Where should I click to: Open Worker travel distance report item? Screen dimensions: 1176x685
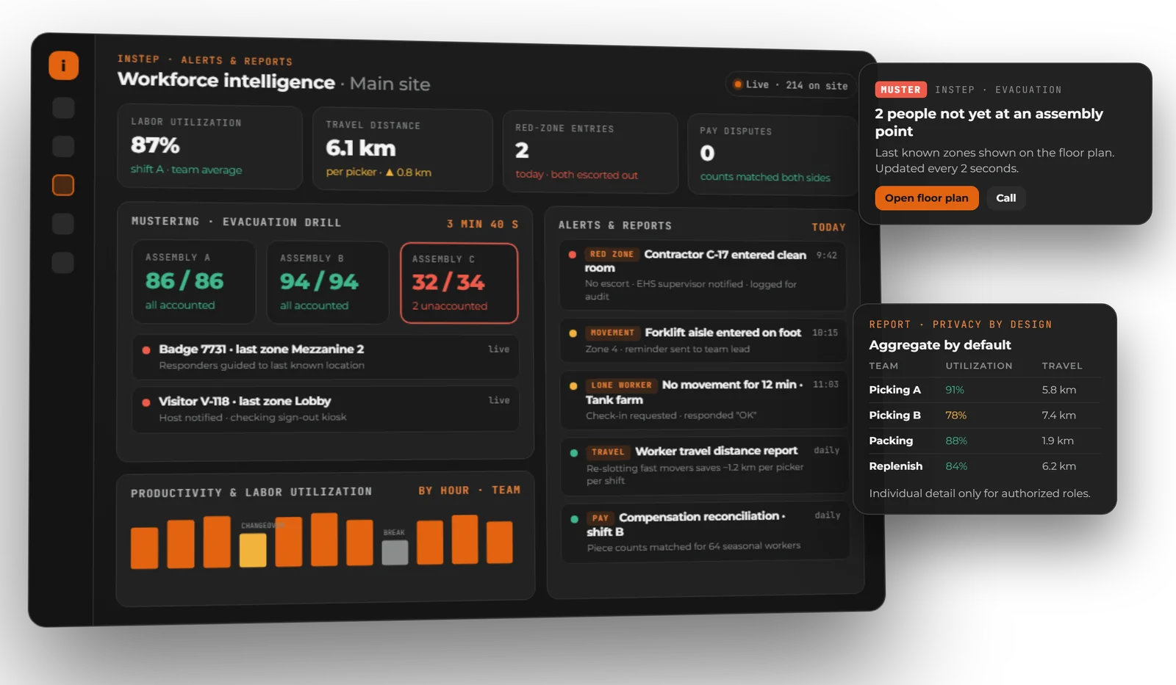(706, 467)
